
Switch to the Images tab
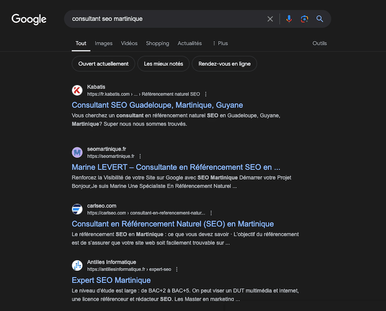click(103, 43)
